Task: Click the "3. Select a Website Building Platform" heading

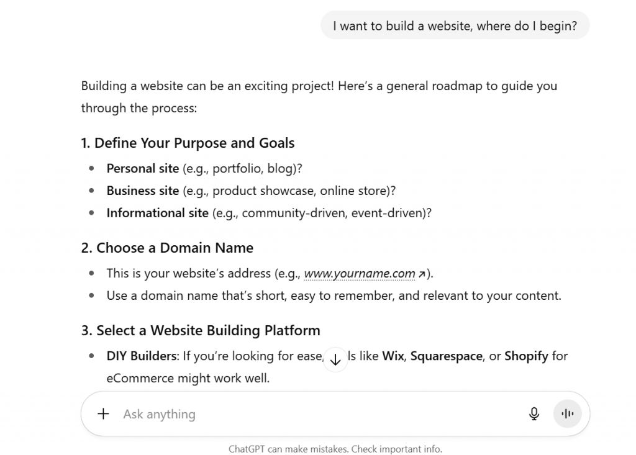Action: pyautogui.click(x=201, y=331)
